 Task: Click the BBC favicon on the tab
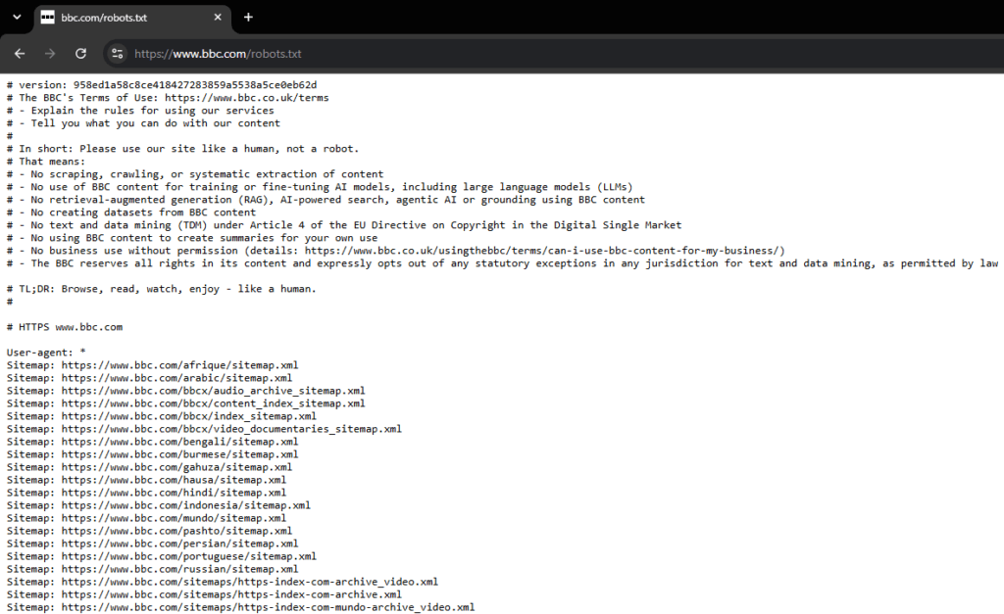click(47, 18)
